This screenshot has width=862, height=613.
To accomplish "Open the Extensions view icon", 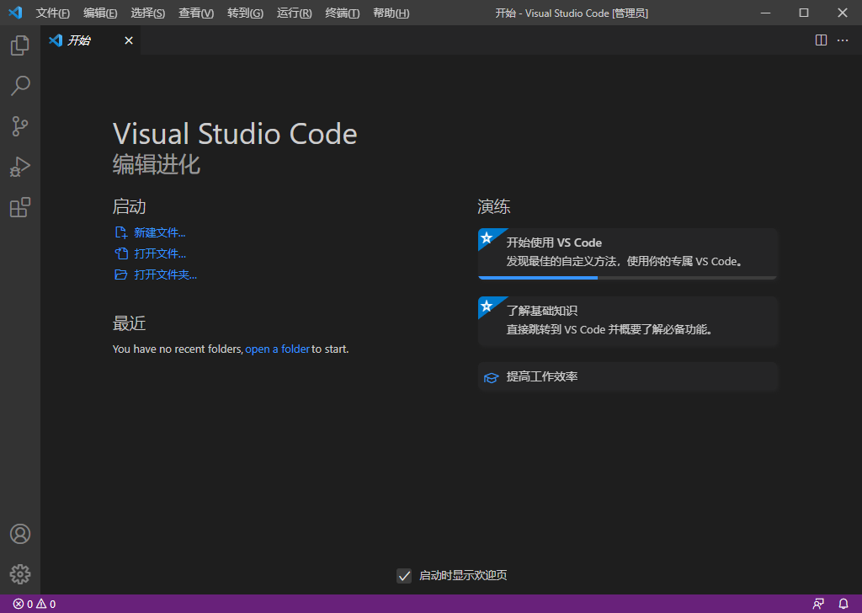I will 20,207.
